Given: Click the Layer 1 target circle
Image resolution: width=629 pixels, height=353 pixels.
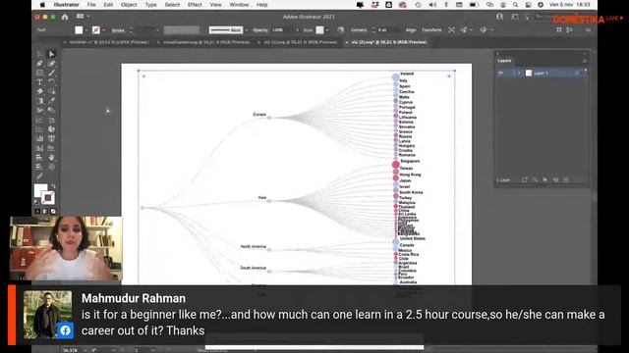Looking at the screenshot, I should coord(577,73).
